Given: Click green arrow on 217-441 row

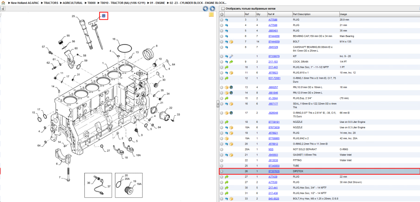Looking at the screenshot, I should [x=226, y=188].
